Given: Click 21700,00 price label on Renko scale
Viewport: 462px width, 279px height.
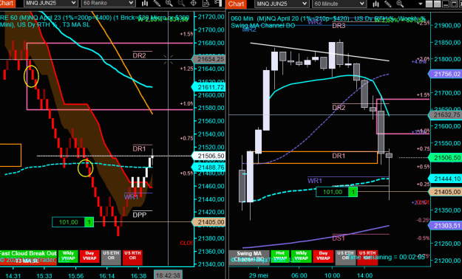Looking at the screenshot, I should click(x=211, y=30).
